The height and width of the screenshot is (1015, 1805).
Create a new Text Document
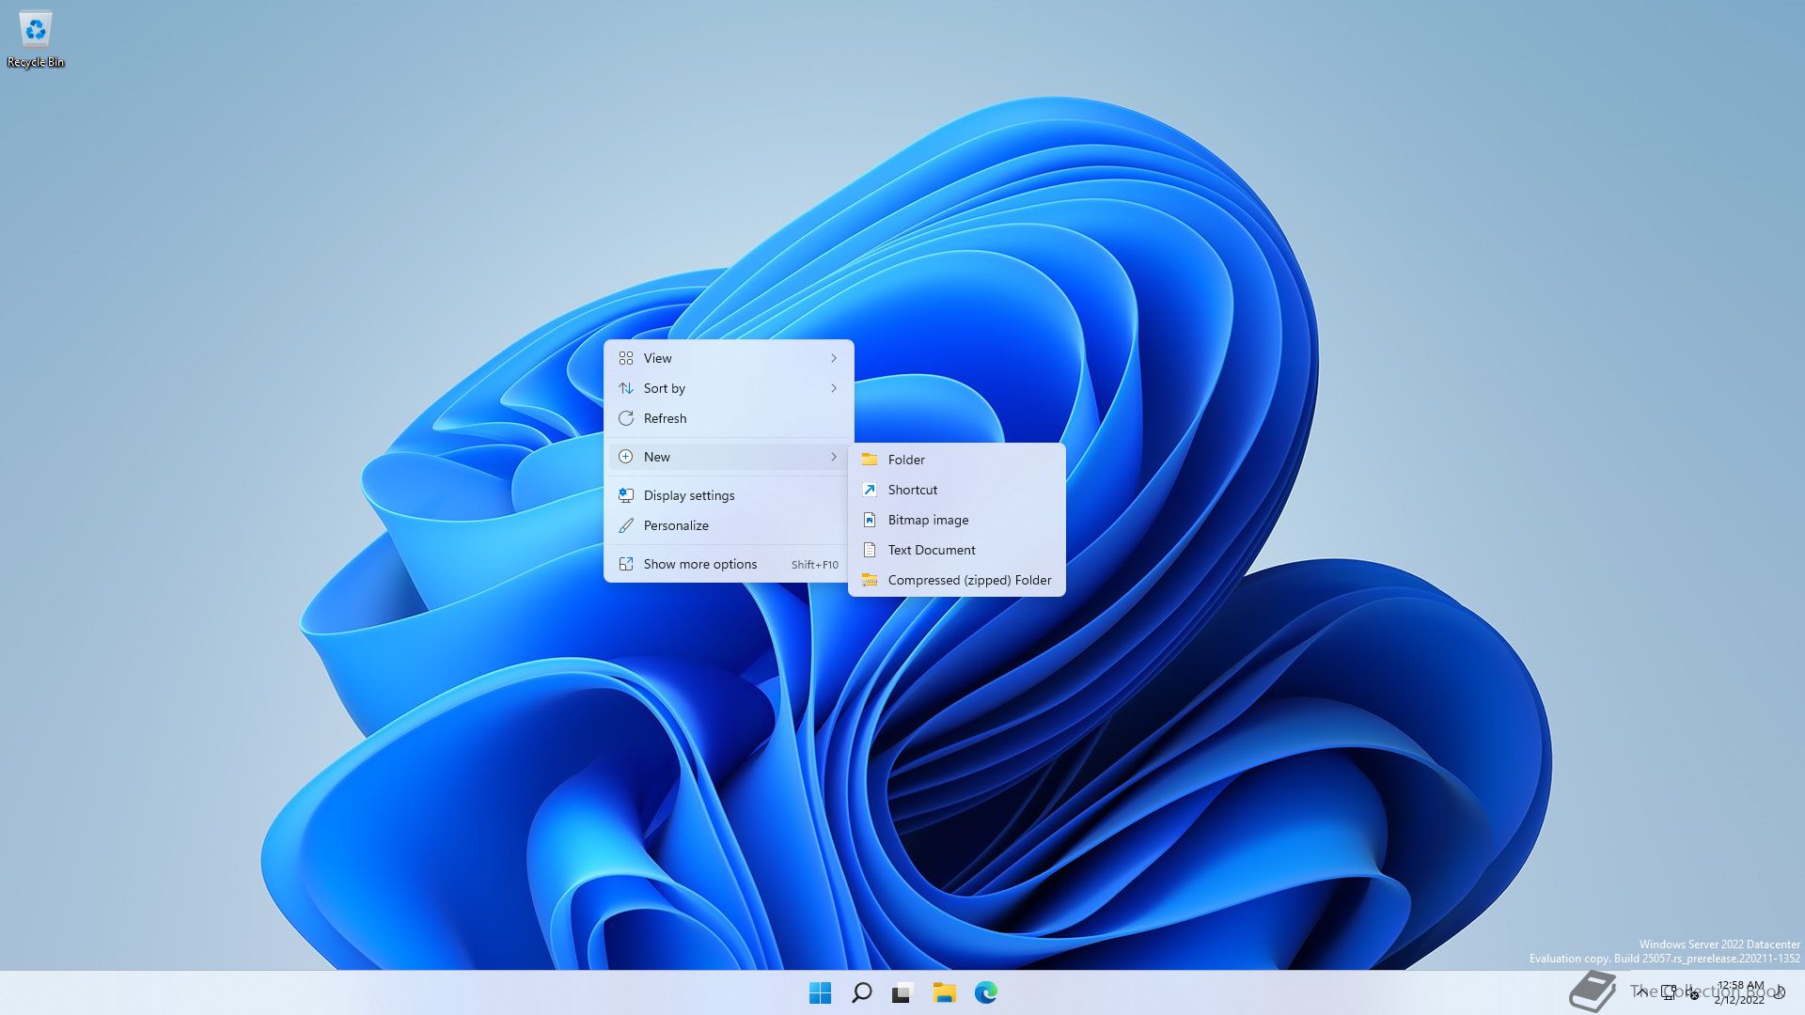(957, 550)
